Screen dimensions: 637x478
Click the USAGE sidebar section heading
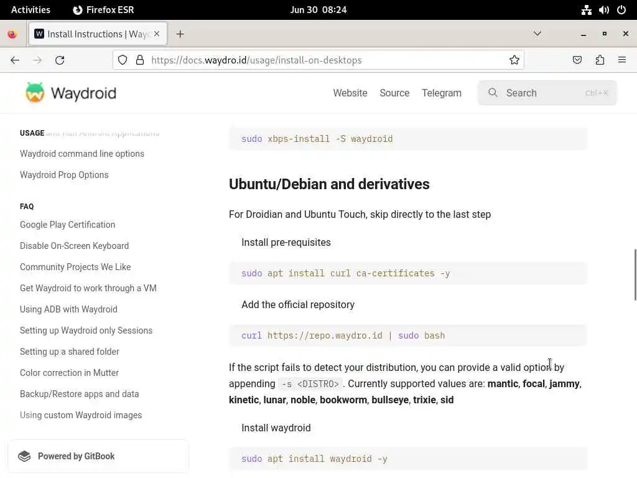32,133
